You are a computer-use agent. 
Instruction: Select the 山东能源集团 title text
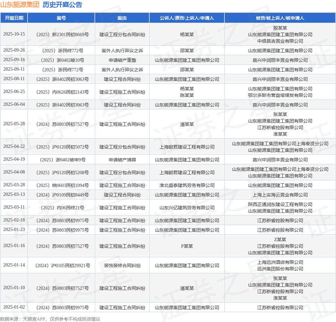pos(20,5)
